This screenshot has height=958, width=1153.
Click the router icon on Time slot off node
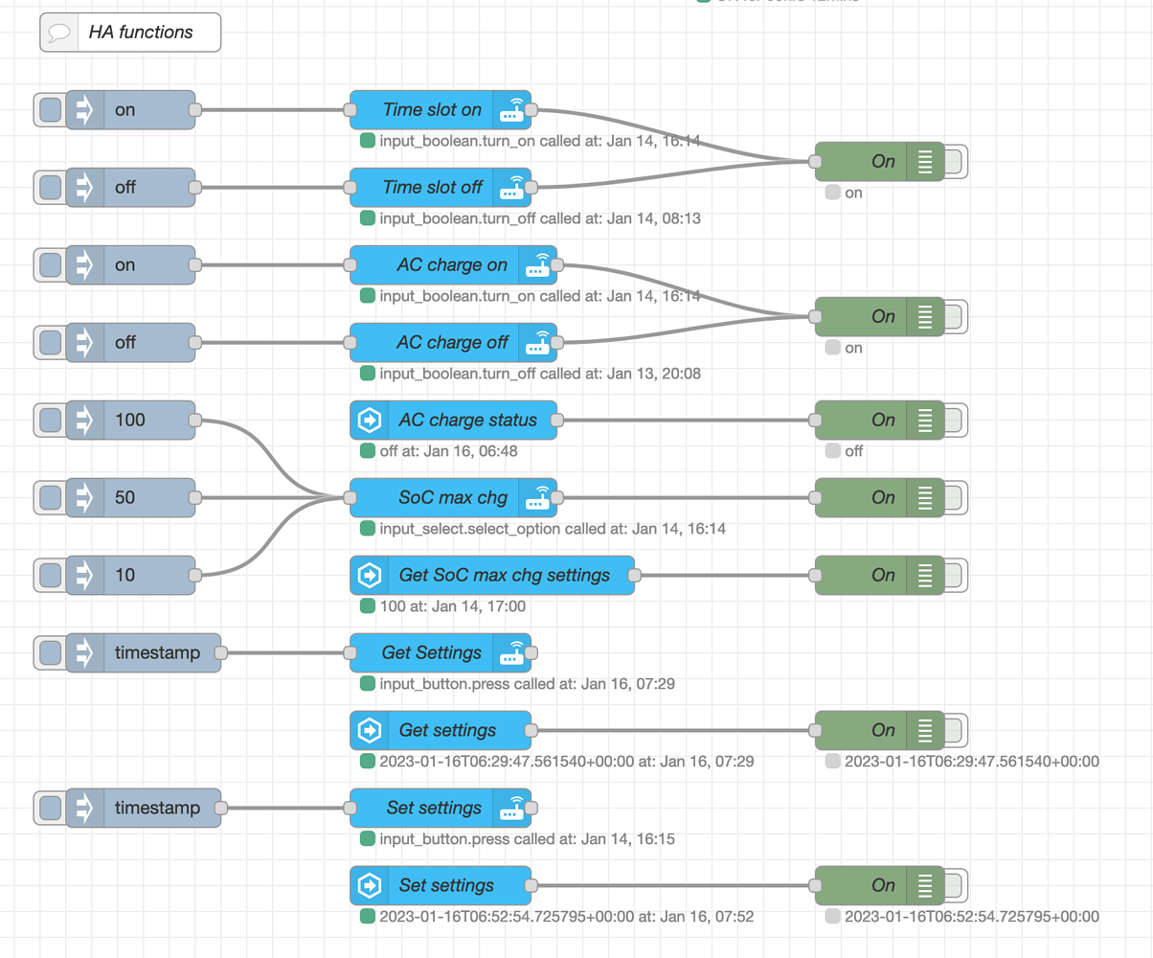(511, 187)
